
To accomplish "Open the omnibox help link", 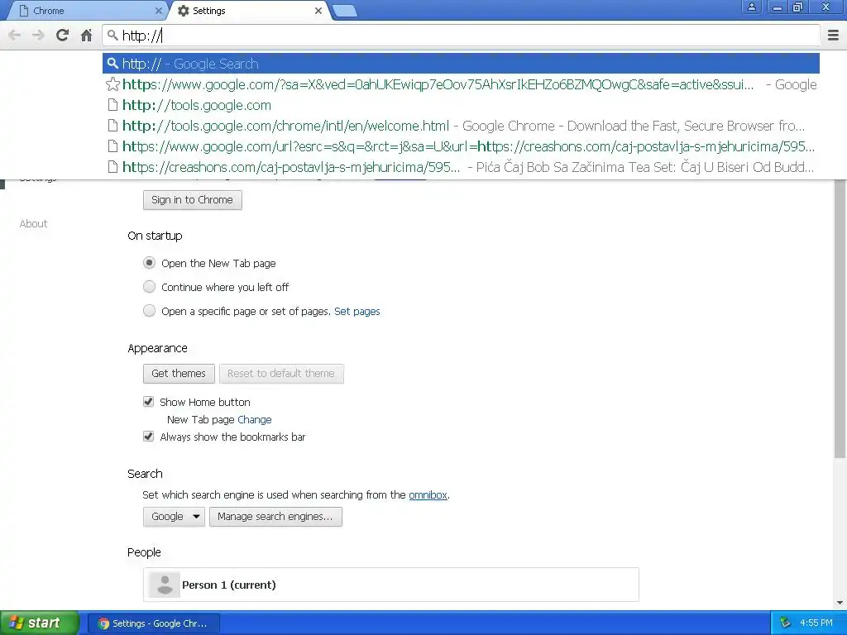I will pyautogui.click(x=428, y=494).
